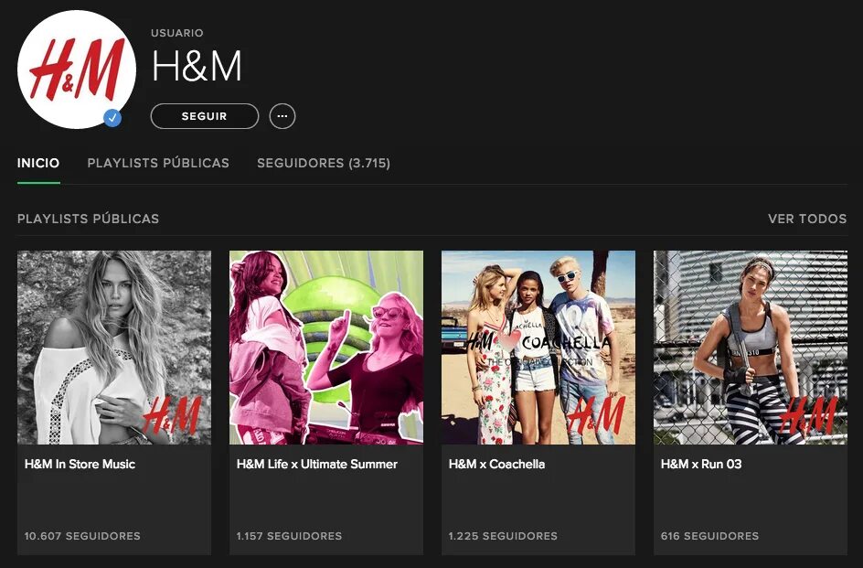
Task: Click the PLAYLISTS PÚBLICAS section heading
Action: tap(88, 219)
